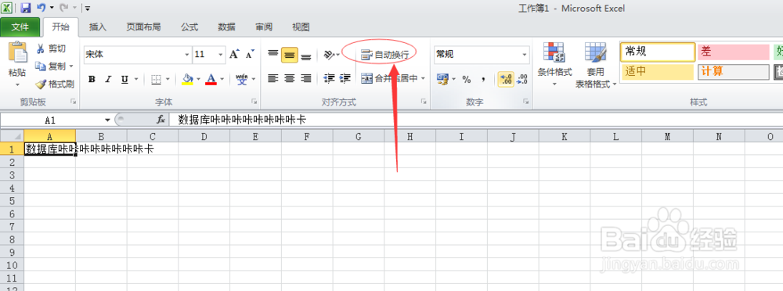Open the font name dropdown (宋体)
783x291 pixels.
coord(187,55)
